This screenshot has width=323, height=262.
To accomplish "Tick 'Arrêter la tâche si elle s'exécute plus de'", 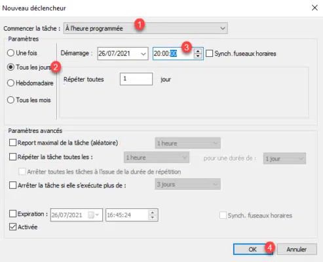I will (x=12, y=185).
